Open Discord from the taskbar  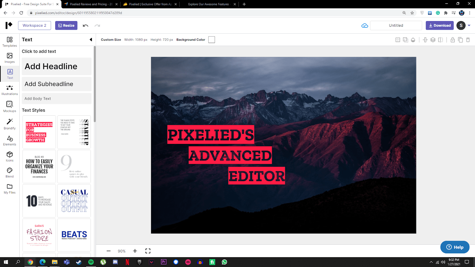point(115,262)
